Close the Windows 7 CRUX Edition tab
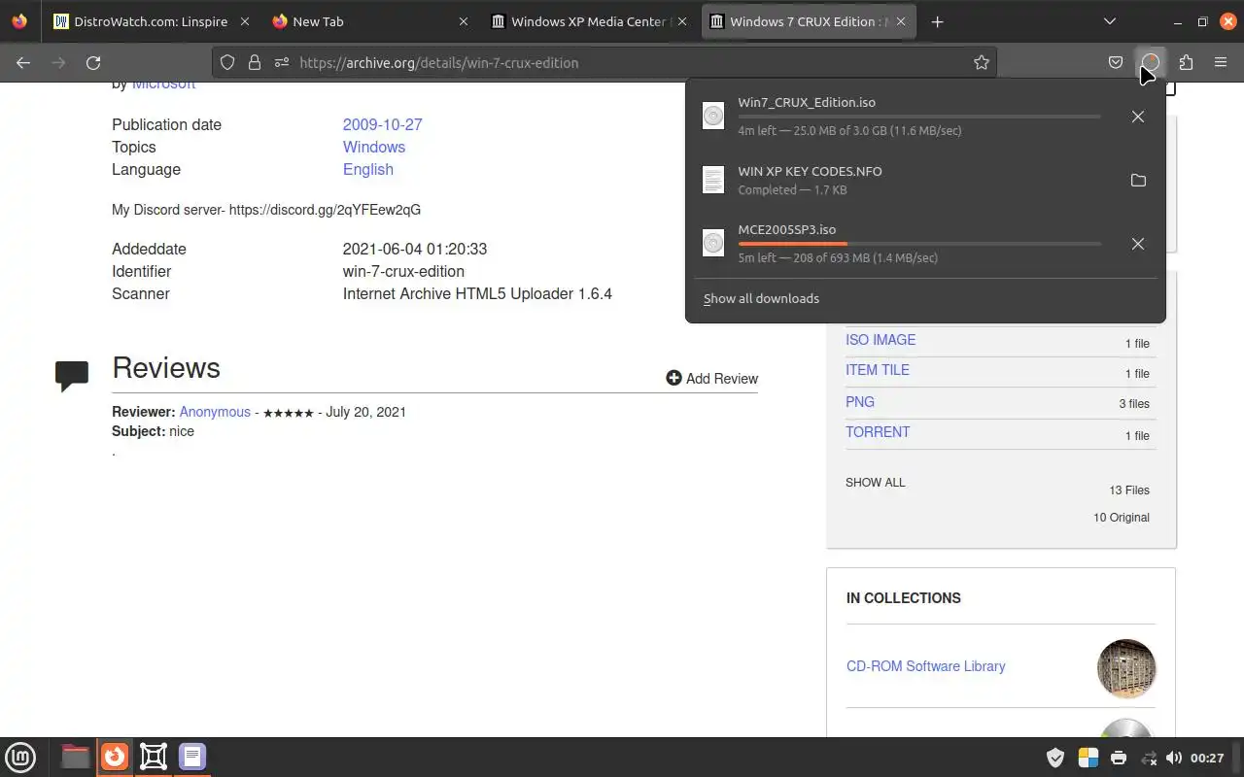 pyautogui.click(x=900, y=21)
